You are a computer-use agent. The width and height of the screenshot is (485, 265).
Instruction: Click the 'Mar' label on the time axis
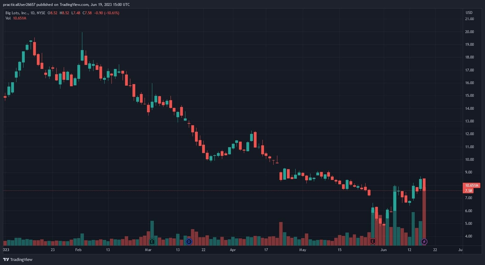coord(148,250)
